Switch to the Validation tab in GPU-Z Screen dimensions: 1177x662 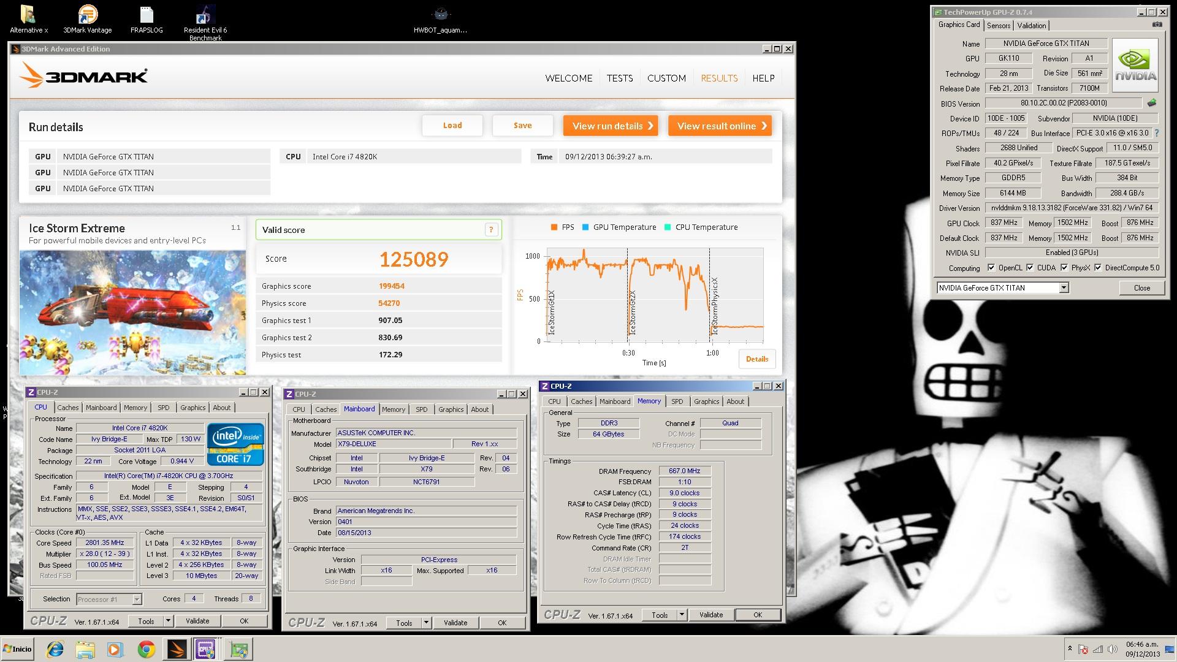tap(1032, 25)
